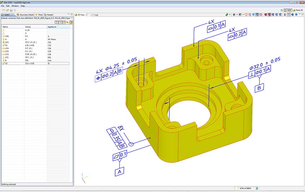This screenshot has width=305, height=192.
Task: Select the GT2 row in the GD&T table
Action: [x=7, y=42]
